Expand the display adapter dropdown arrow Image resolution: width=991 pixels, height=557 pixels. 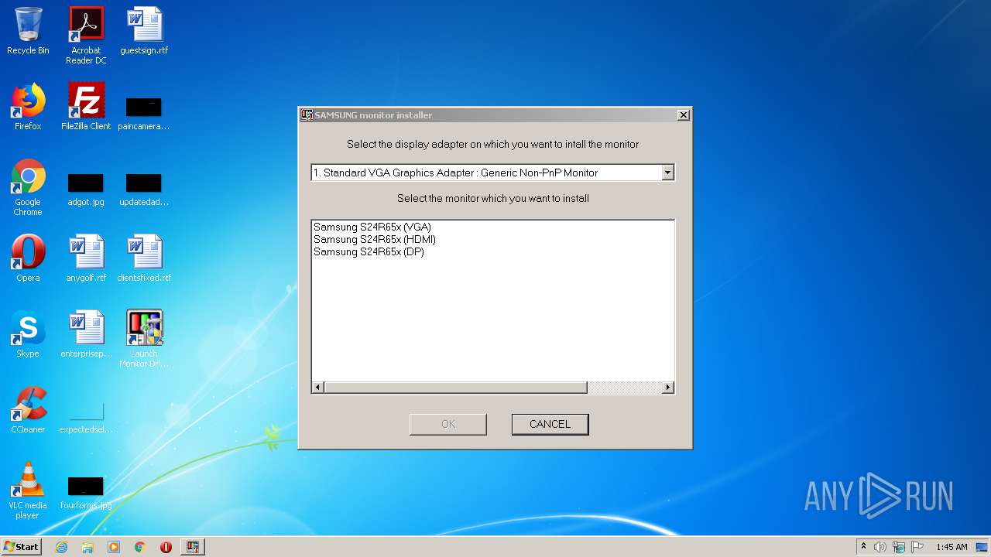[x=667, y=173]
